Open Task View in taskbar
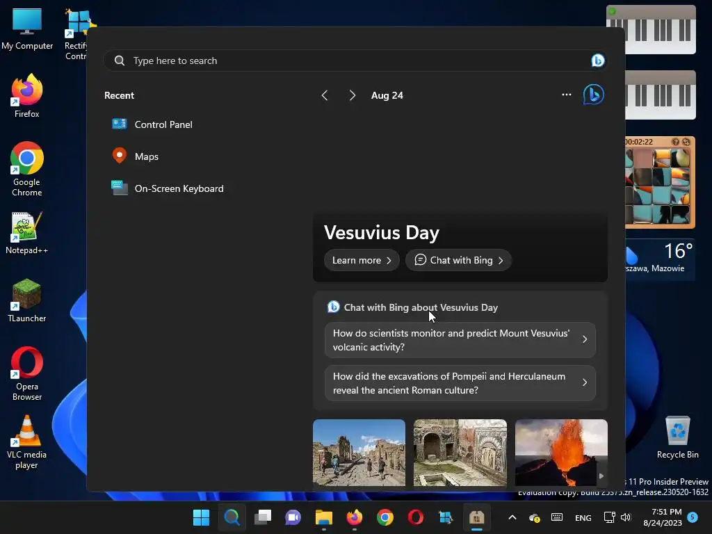The image size is (712, 534). point(262,517)
